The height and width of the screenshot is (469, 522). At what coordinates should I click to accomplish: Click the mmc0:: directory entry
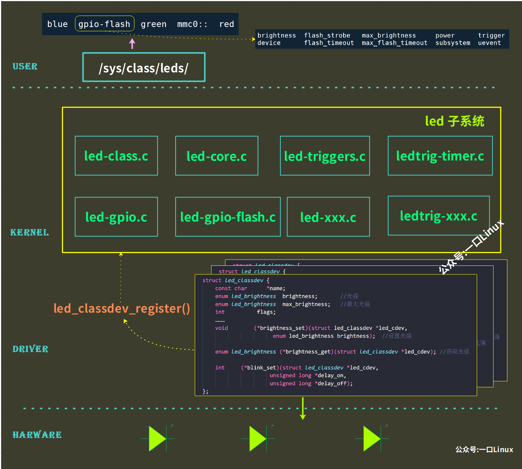click(192, 24)
